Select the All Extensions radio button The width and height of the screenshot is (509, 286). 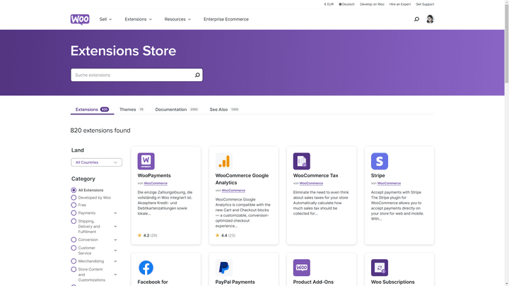pyautogui.click(x=74, y=190)
